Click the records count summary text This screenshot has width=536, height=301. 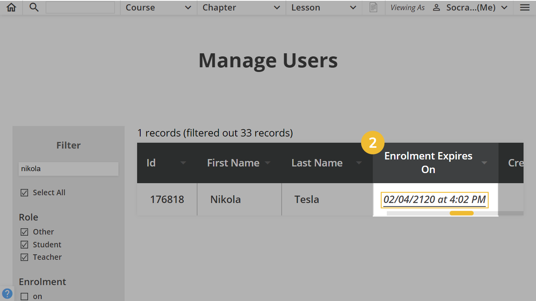[x=215, y=133]
